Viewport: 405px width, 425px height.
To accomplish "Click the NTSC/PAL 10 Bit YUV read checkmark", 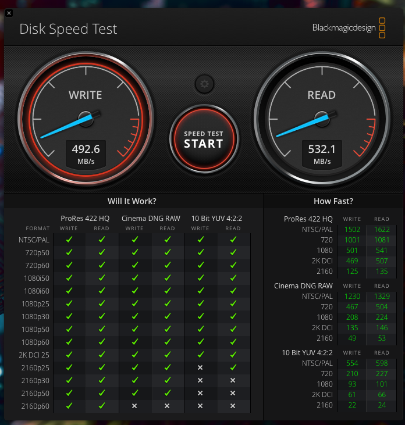I will pyautogui.click(x=233, y=240).
